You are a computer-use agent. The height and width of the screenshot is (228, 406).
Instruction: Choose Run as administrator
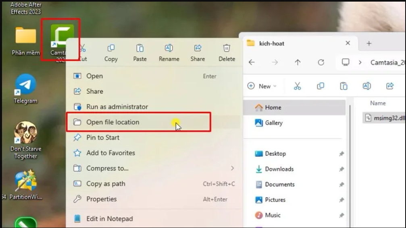pos(117,107)
